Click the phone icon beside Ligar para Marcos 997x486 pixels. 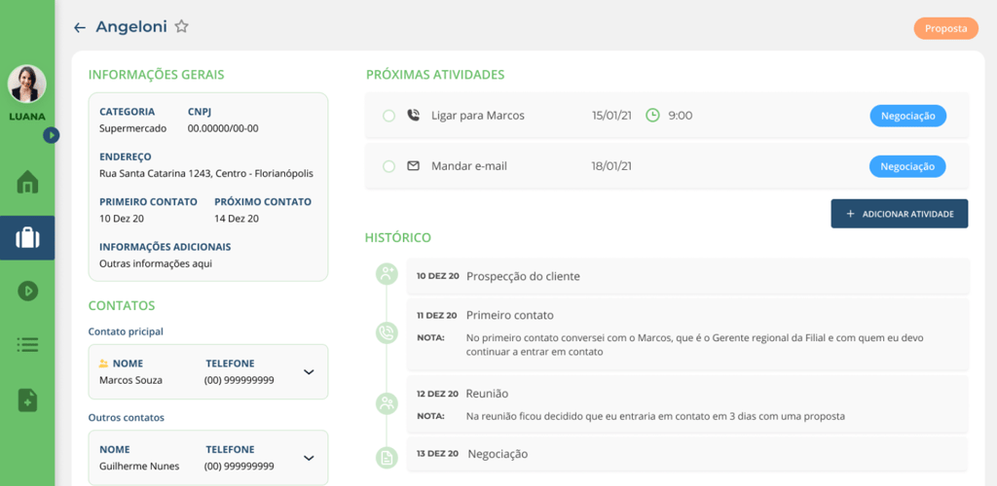pyautogui.click(x=413, y=116)
